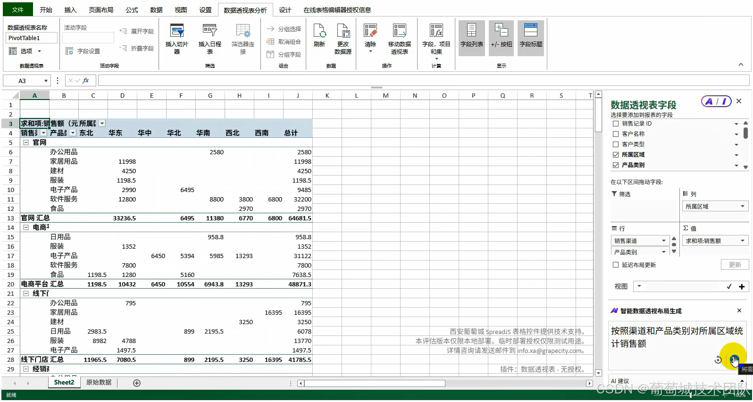Click Expand Field (展开字段) icon
The height and width of the screenshot is (402, 753).
click(124, 31)
